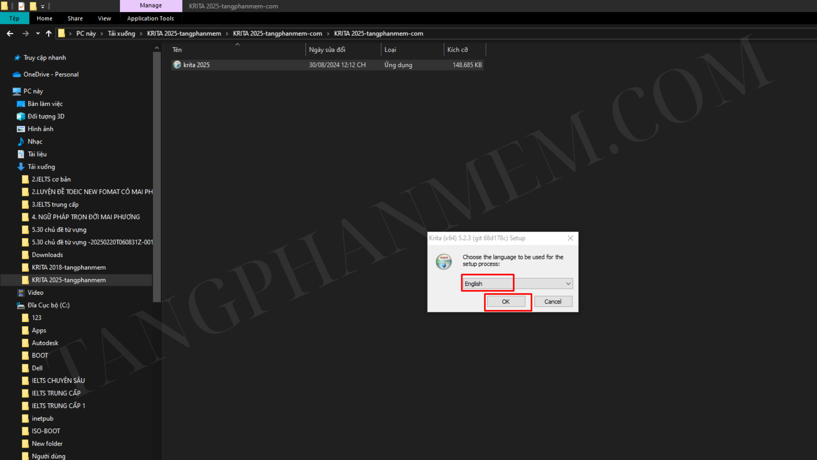Open the View ribbon tab
This screenshot has width=817, height=460.
coord(104,18)
